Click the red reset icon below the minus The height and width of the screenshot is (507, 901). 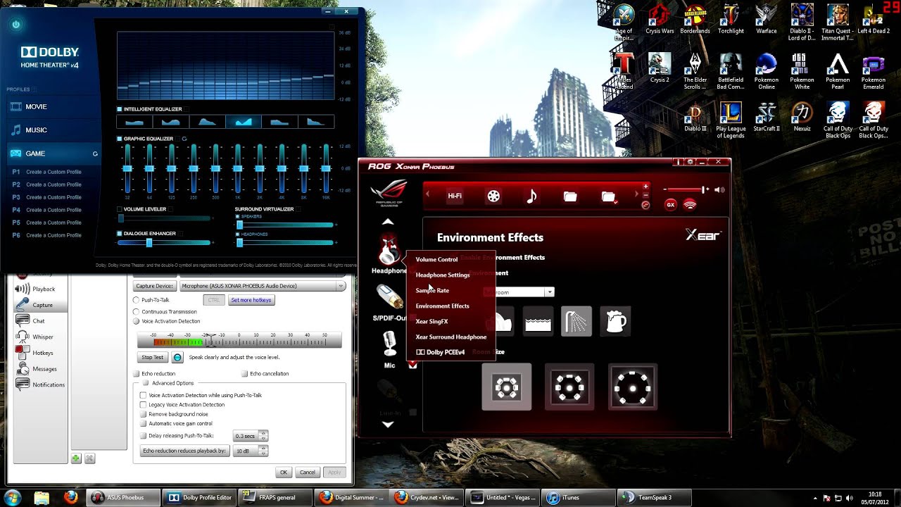645,205
